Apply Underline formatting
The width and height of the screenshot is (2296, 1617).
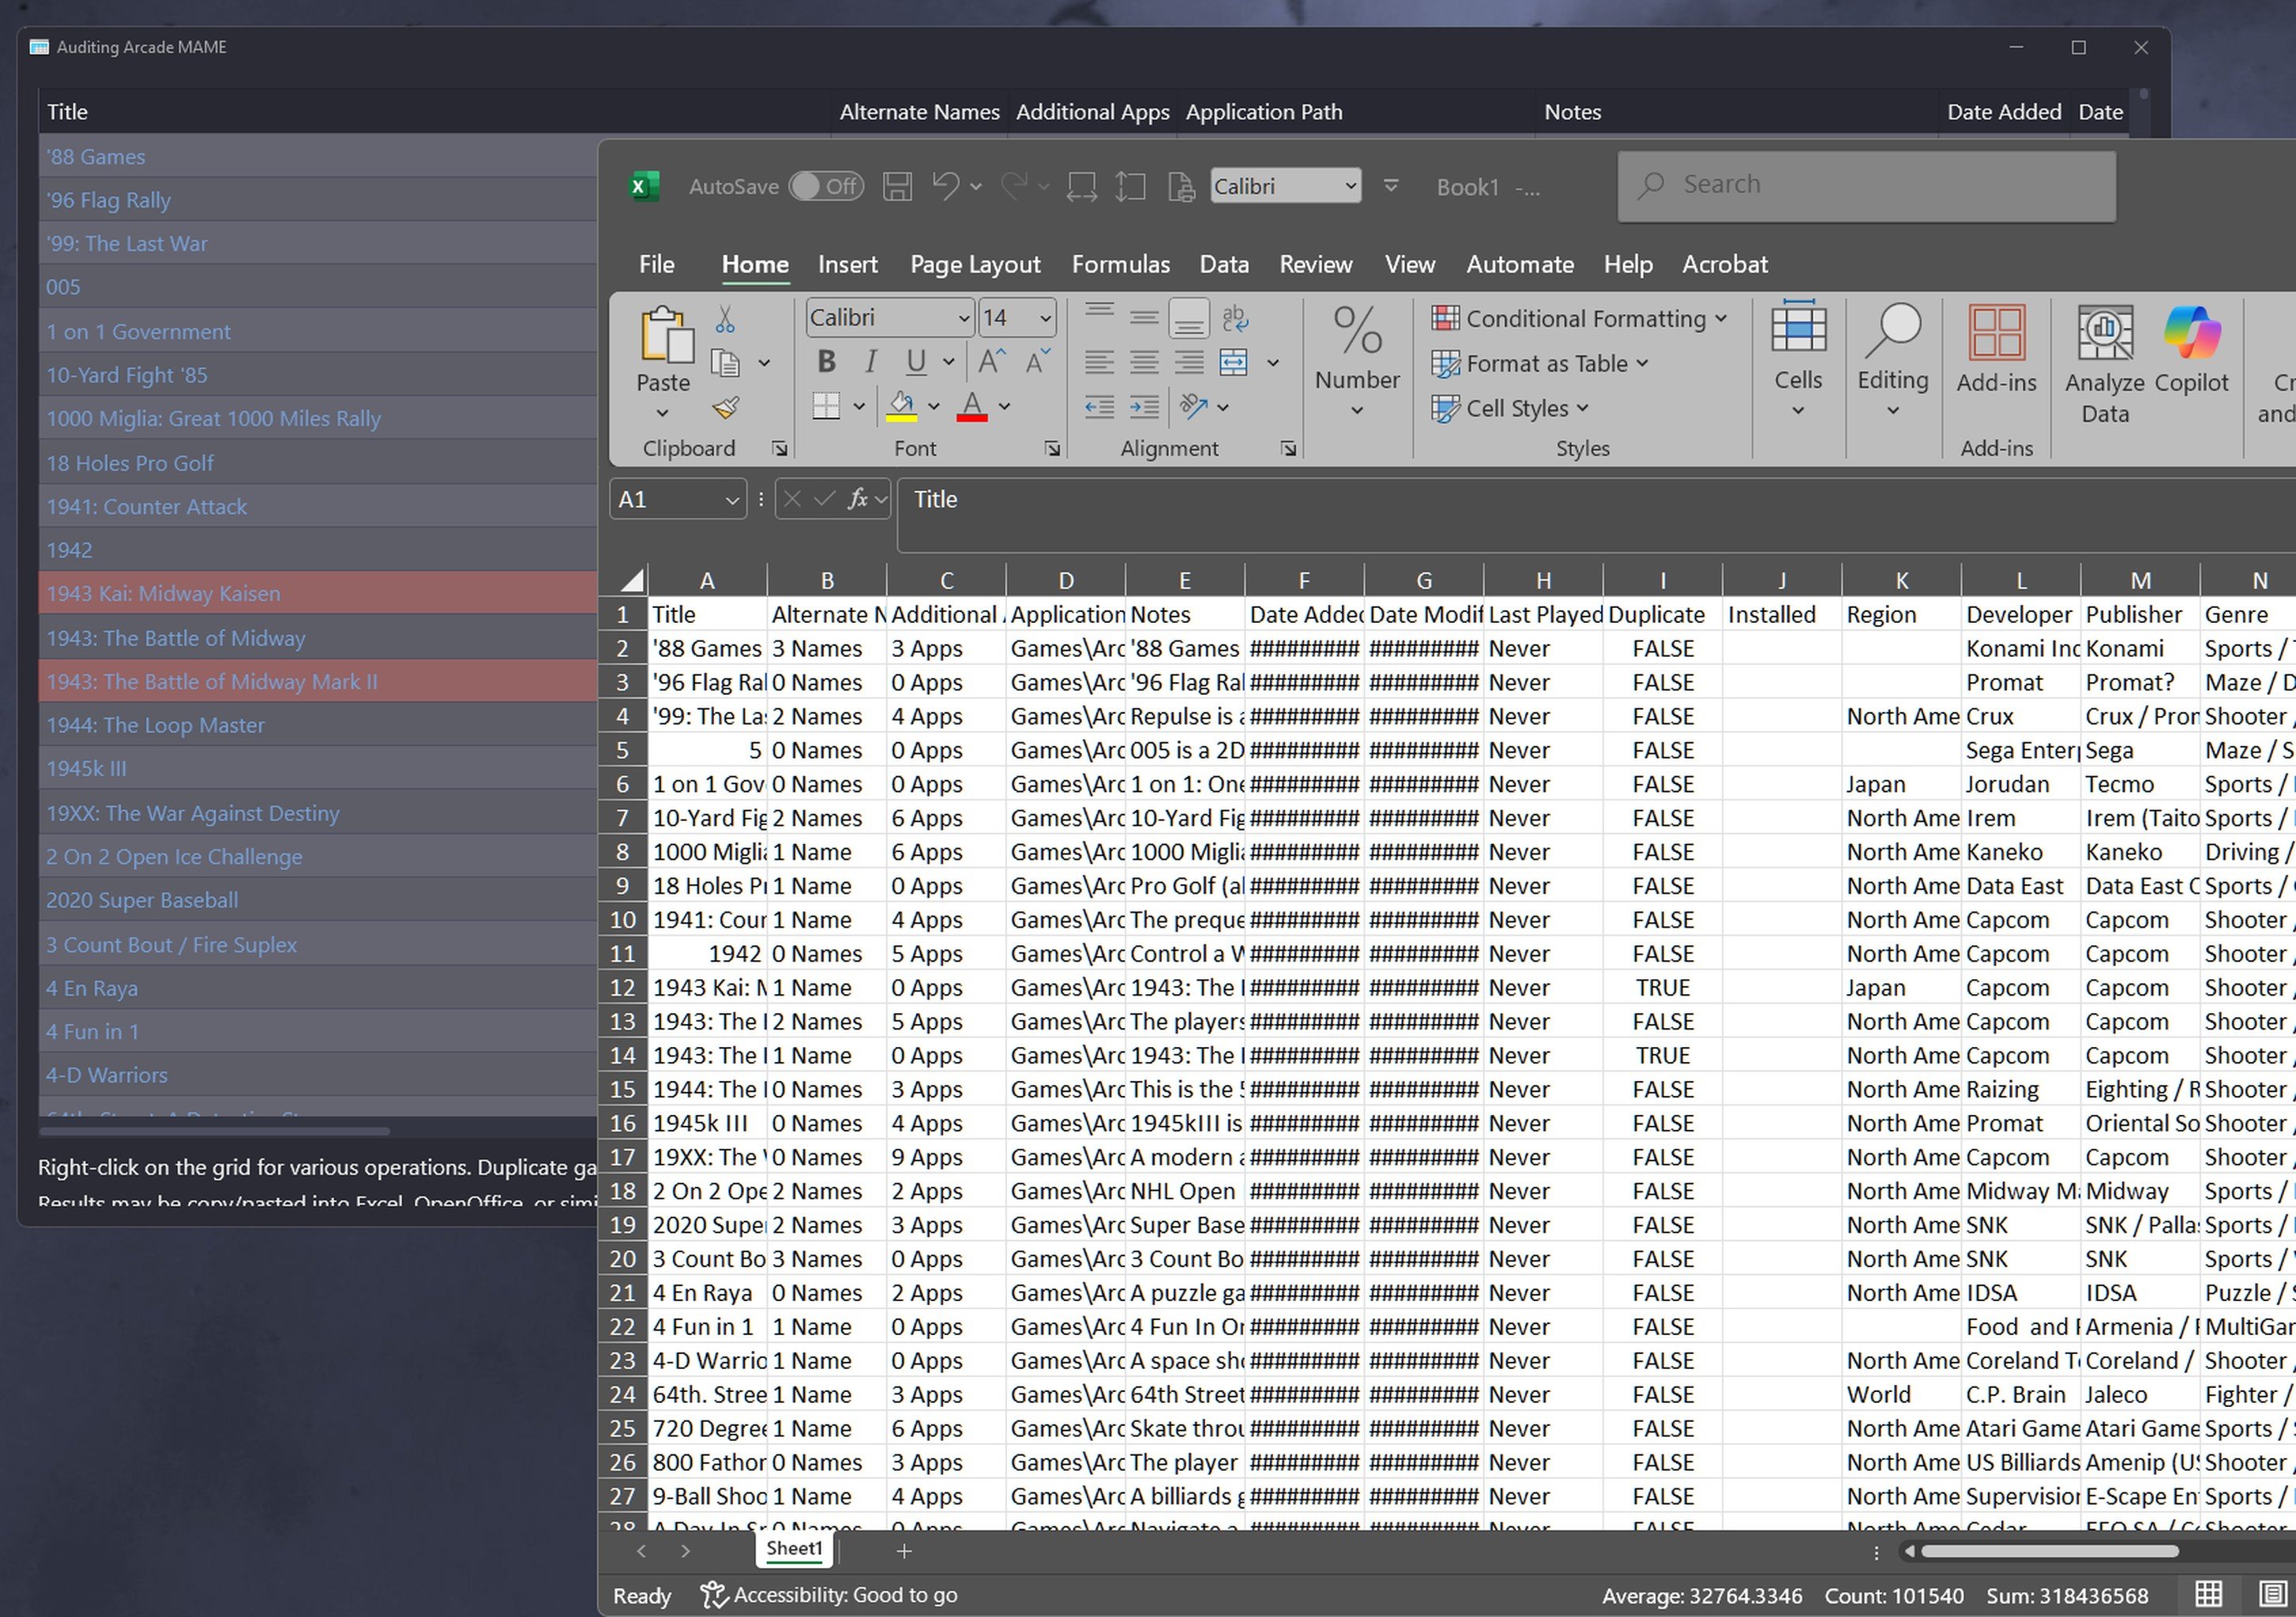tap(915, 362)
